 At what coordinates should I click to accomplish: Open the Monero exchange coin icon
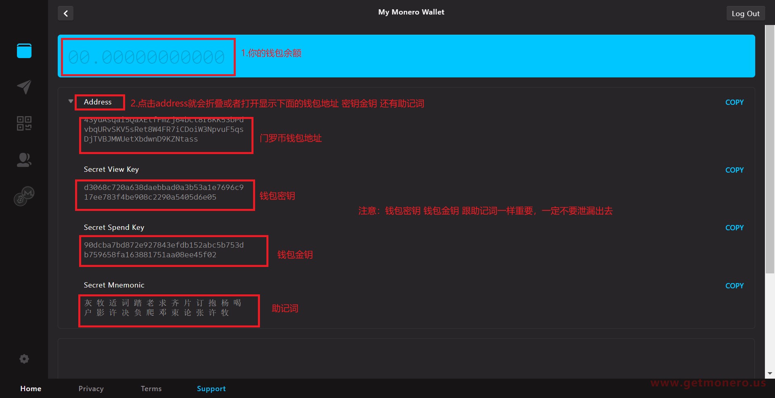point(24,196)
